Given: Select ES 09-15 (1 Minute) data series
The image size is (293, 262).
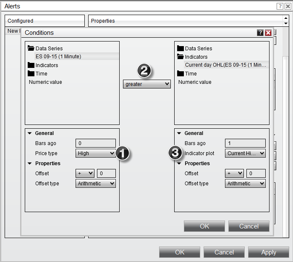Looking at the screenshot, I should [58, 57].
